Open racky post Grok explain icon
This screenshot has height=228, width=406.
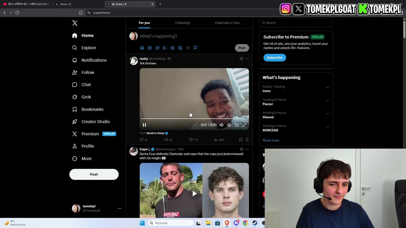point(241,59)
